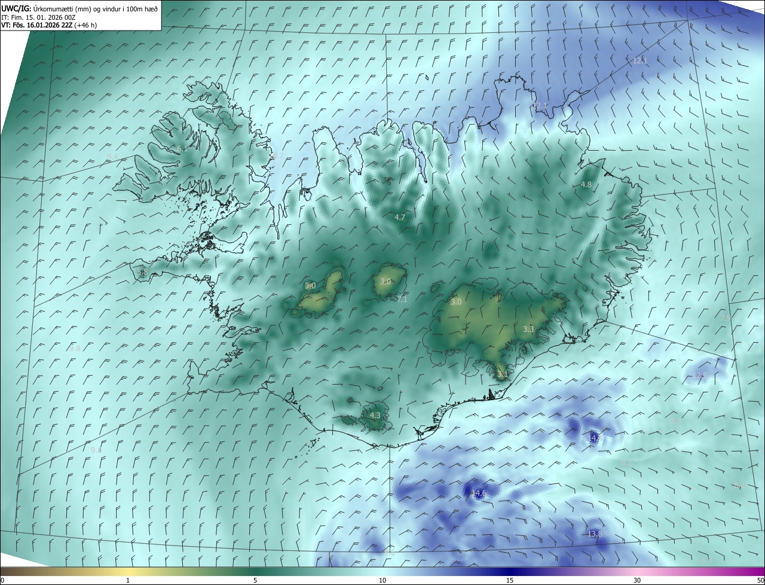Click the 4.7 value in north-central Iceland
This screenshot has height=585, width=765.
click(400, 218)
